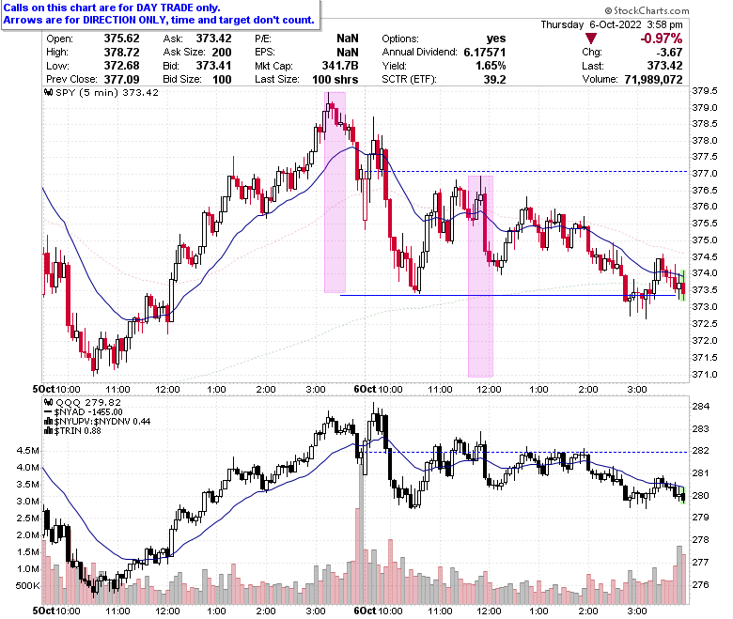This screenshot has height=619, width=733.
Task: Click the date Thursday 6-Oct-2022 3:58 pm
Action: (612, 24)
